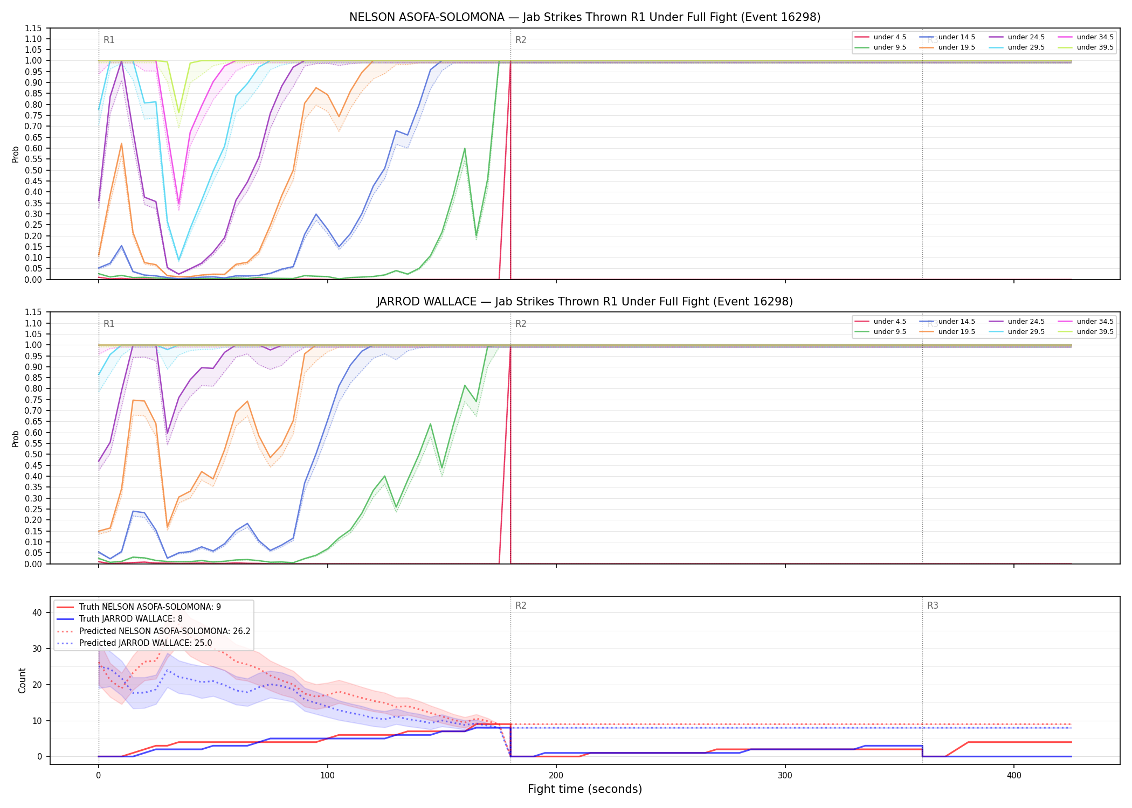The width and height of the screenshot is (1132, 808).
Task: Click the 'Fight time (seconds)' axis label
Action: pyautogui.click(x=585, y=789)
